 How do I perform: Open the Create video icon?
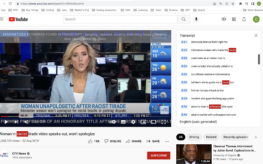click(224, 19)
